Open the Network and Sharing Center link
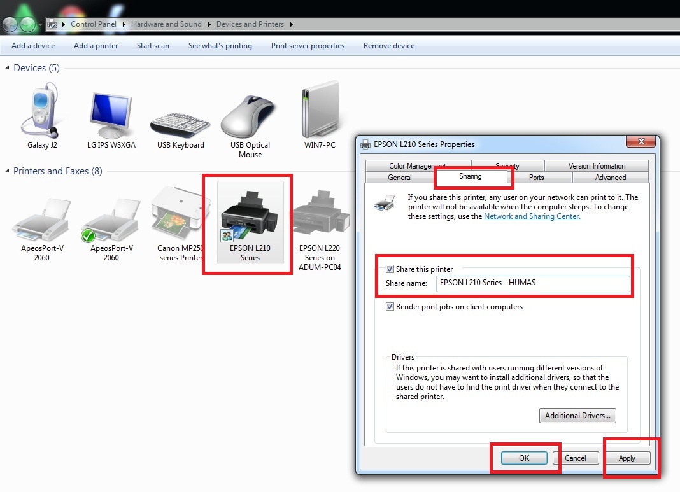This screenshot has height=492, width=680. pyautogui.click(x=532, y=216)
